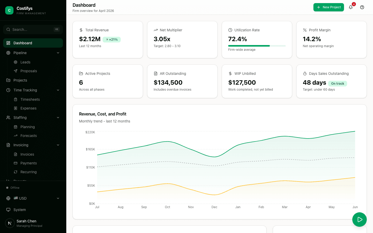Click the +21% revenue trend badge

(112, 40)
